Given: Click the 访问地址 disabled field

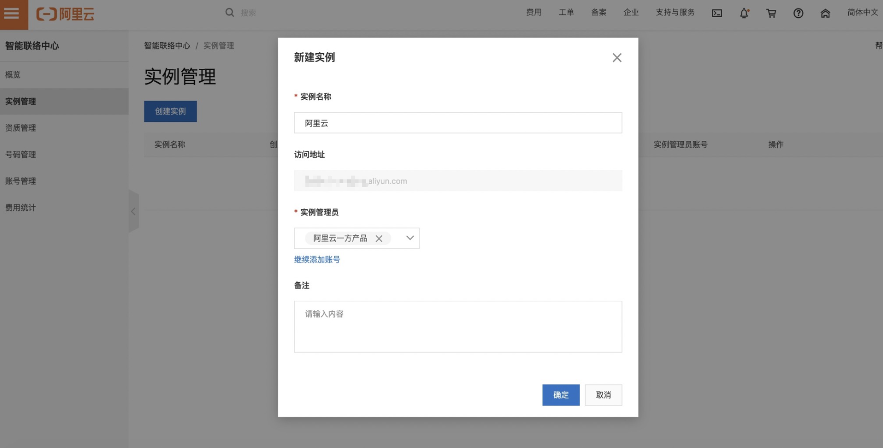Looking at the screenshot, I should [x=458, y=181].
